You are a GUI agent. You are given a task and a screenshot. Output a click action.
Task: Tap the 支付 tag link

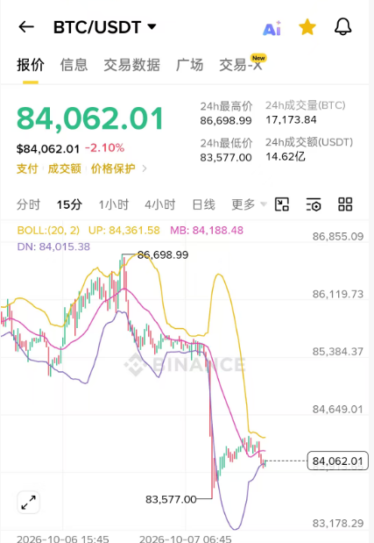27,168
